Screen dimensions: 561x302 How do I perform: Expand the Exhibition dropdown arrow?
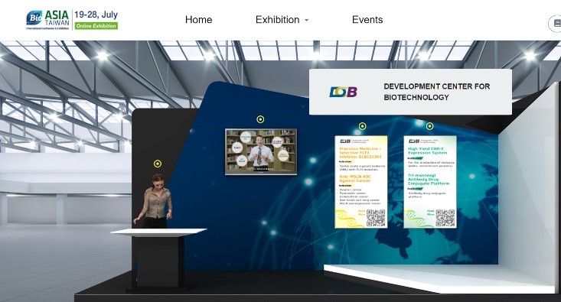307,21
